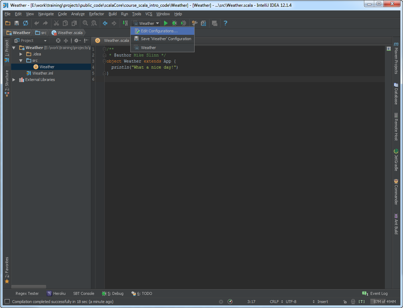This screenshot has height=308, width=403.
Task: Toggle the [T] status bar indicator
Action: pyautogui.click(x=361, y=302)
